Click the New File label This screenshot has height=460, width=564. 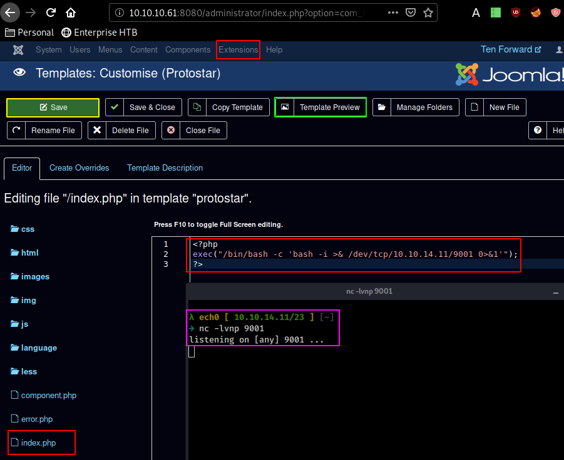505,107
